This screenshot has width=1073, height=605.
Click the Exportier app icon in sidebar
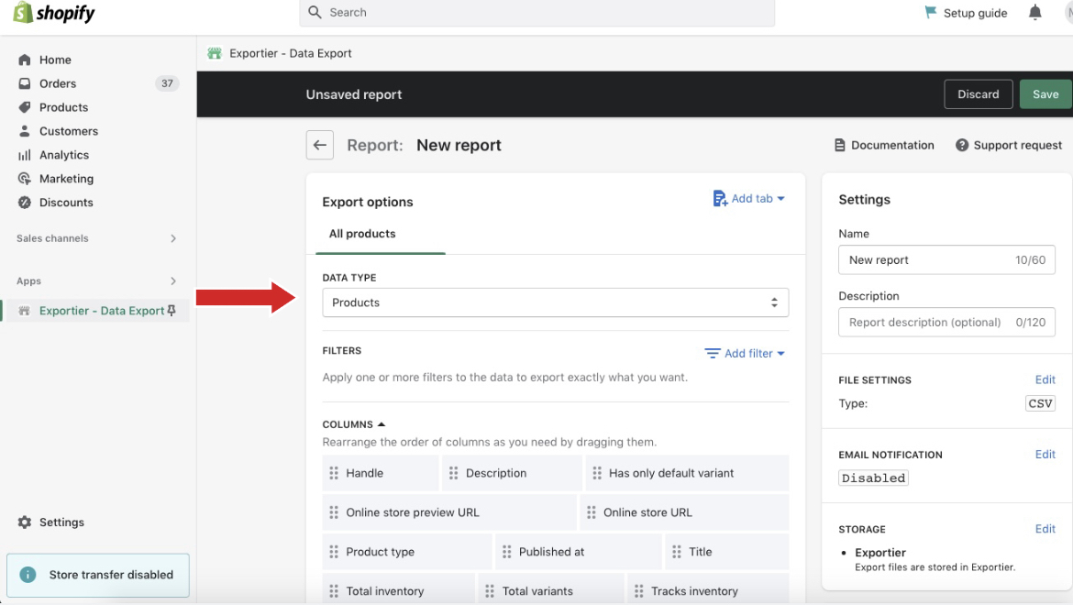(25, 311)
